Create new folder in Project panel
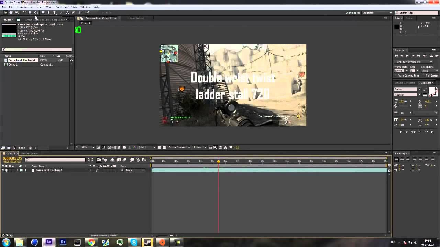Screen dimensions: 440x247 point(9,148)
